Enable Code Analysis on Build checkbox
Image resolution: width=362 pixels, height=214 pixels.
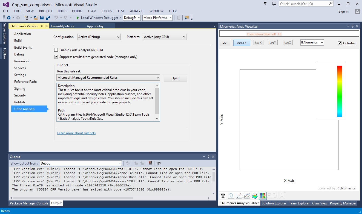coord(56,50)
